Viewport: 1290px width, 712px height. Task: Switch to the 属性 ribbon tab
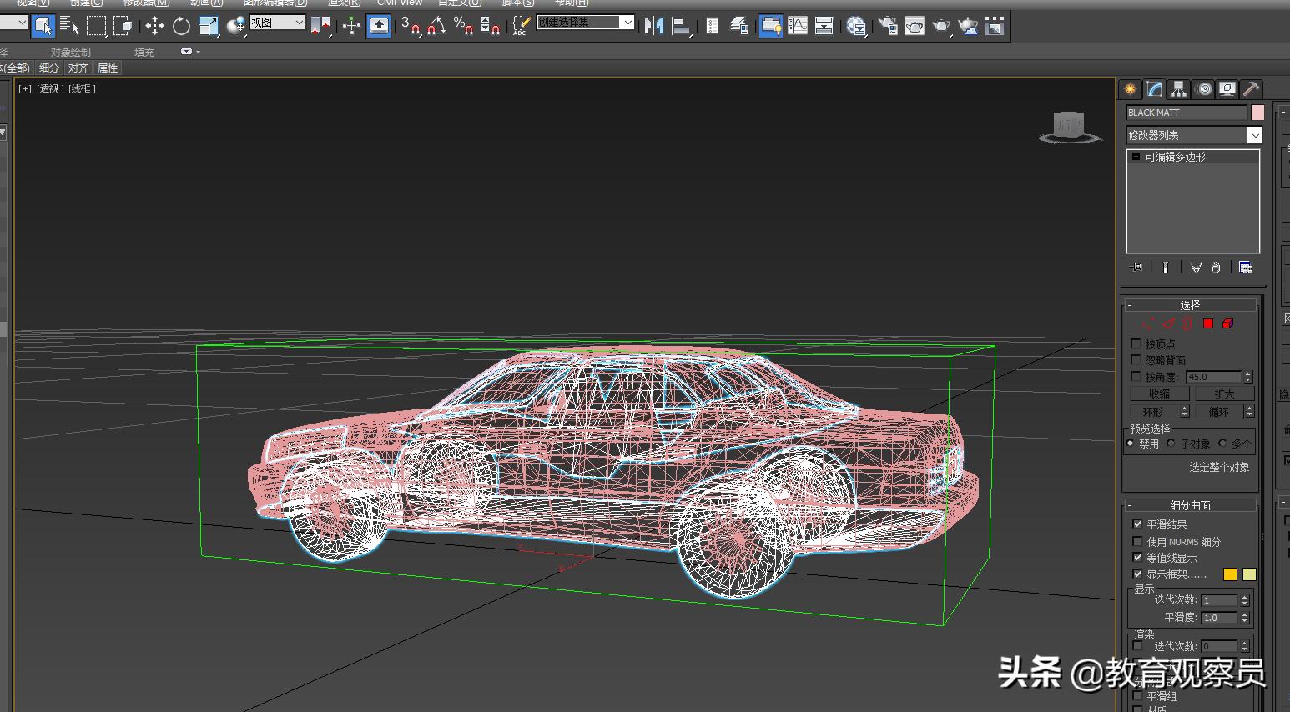(108, 68)
